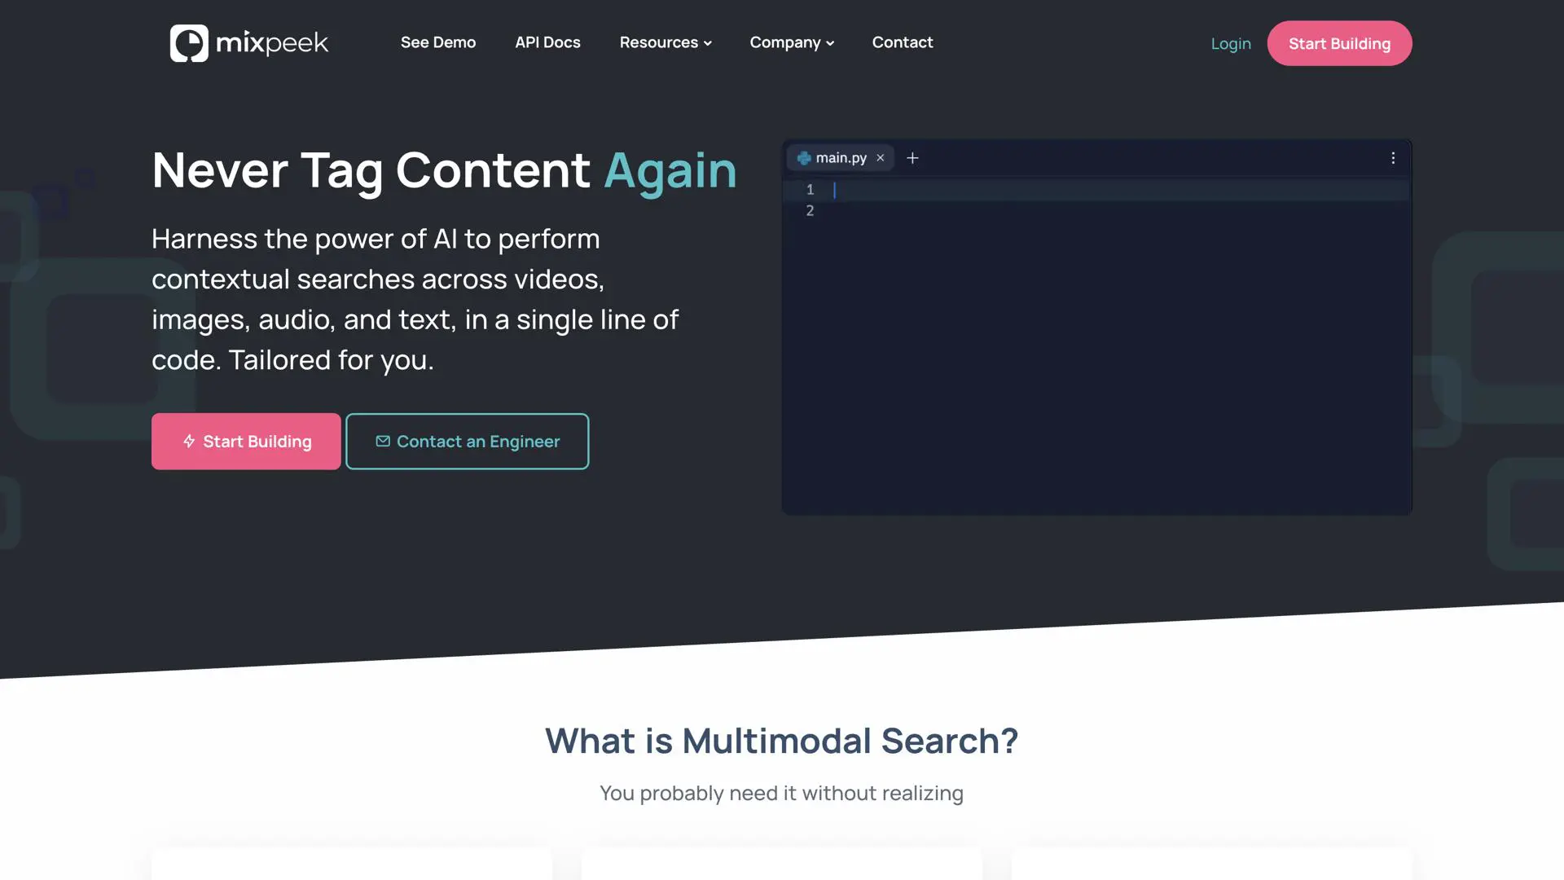Go to API Docs in navigation
The width and height of the screenshot is (1564, 880).
click(x=547, y=42)
